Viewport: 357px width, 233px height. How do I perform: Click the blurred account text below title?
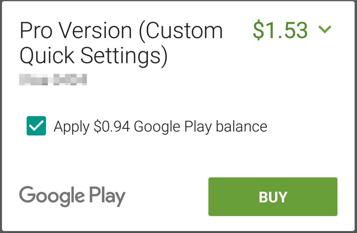pyautogui.click(x=53, y=79)
